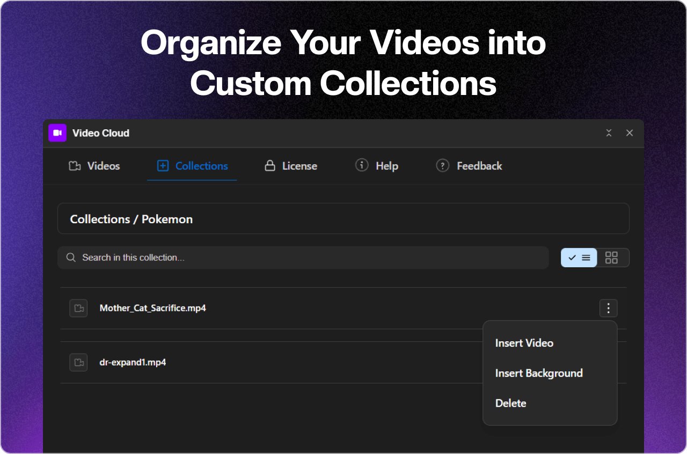Click the folder icon for dr-expand1.mp4

[x=78, y=362]
